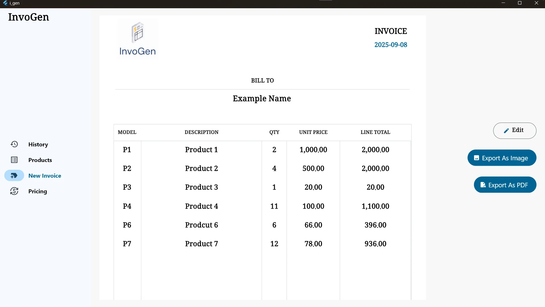Click the Products list icon
Screen dimensions: 545x307
(14, 160)
